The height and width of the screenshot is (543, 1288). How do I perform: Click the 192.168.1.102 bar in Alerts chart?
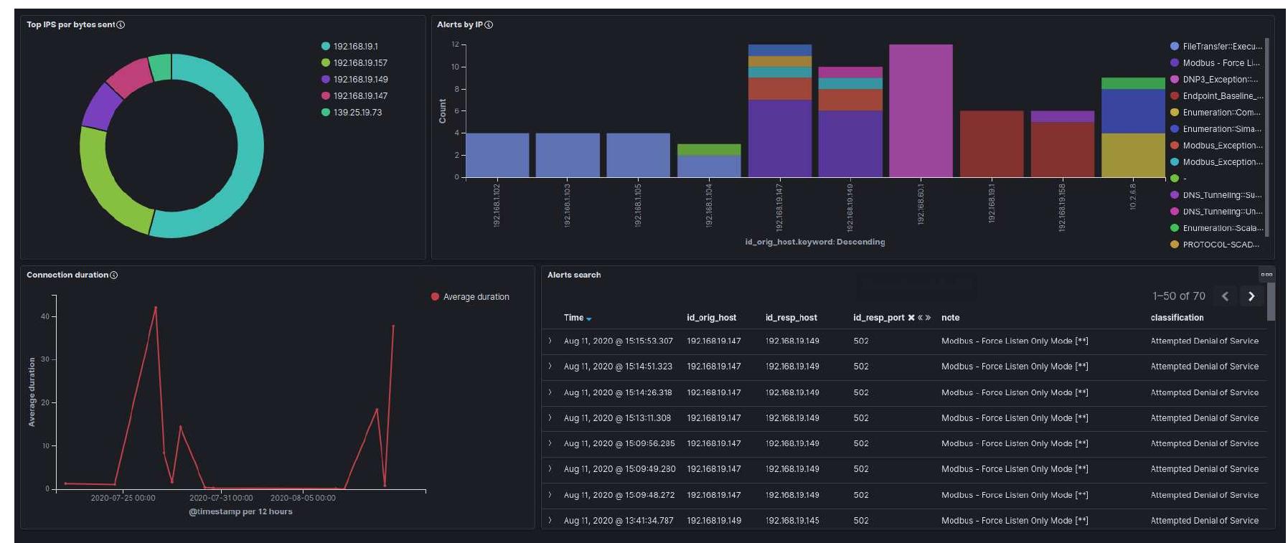497,155
